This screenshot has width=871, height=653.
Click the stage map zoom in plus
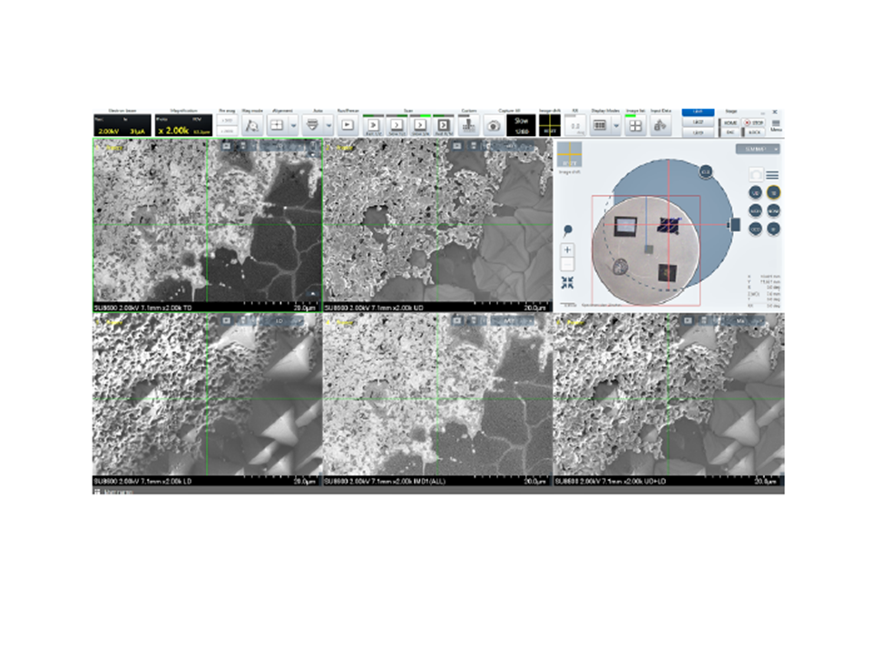567,249
